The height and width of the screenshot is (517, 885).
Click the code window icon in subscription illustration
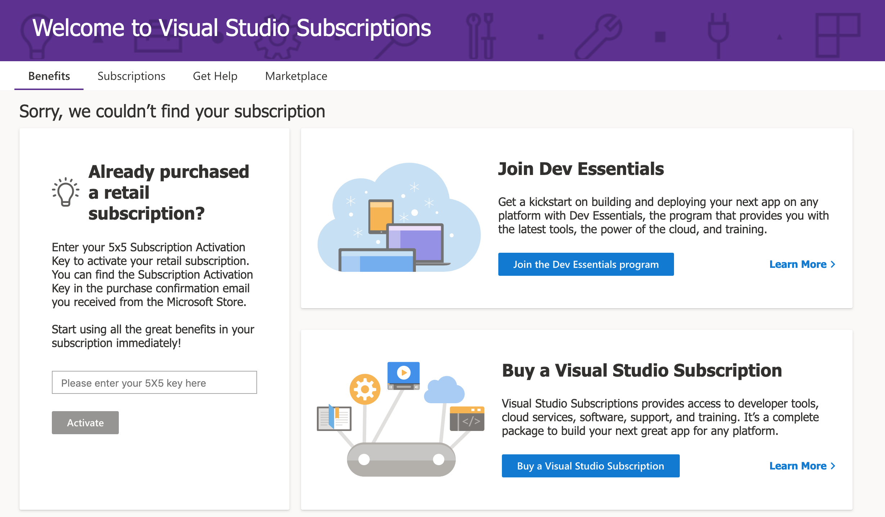(467, 419)
